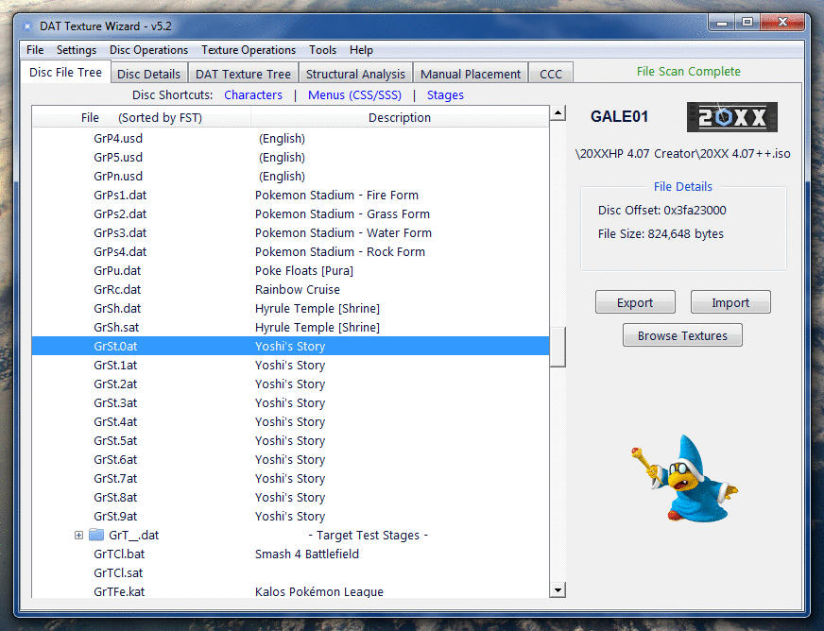Open the Disc Operations menu
Screen dimensions: 824x631
point(148,50)
